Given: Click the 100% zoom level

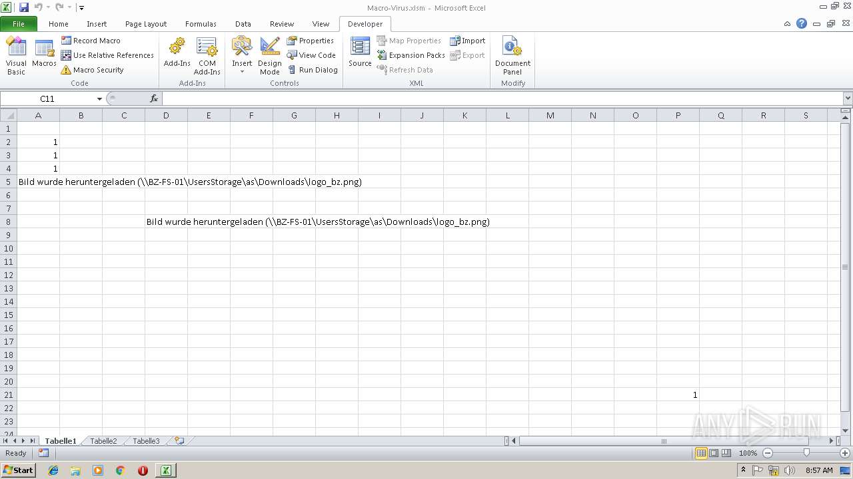Looking at the screenshot, I should 748,453.
